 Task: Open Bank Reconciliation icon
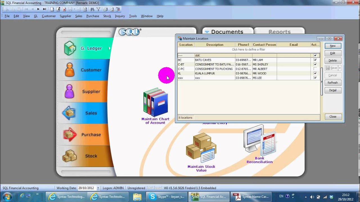(x=260, y=144)
